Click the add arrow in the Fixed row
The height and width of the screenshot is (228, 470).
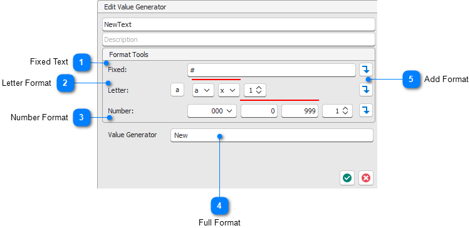coord(366,70)
